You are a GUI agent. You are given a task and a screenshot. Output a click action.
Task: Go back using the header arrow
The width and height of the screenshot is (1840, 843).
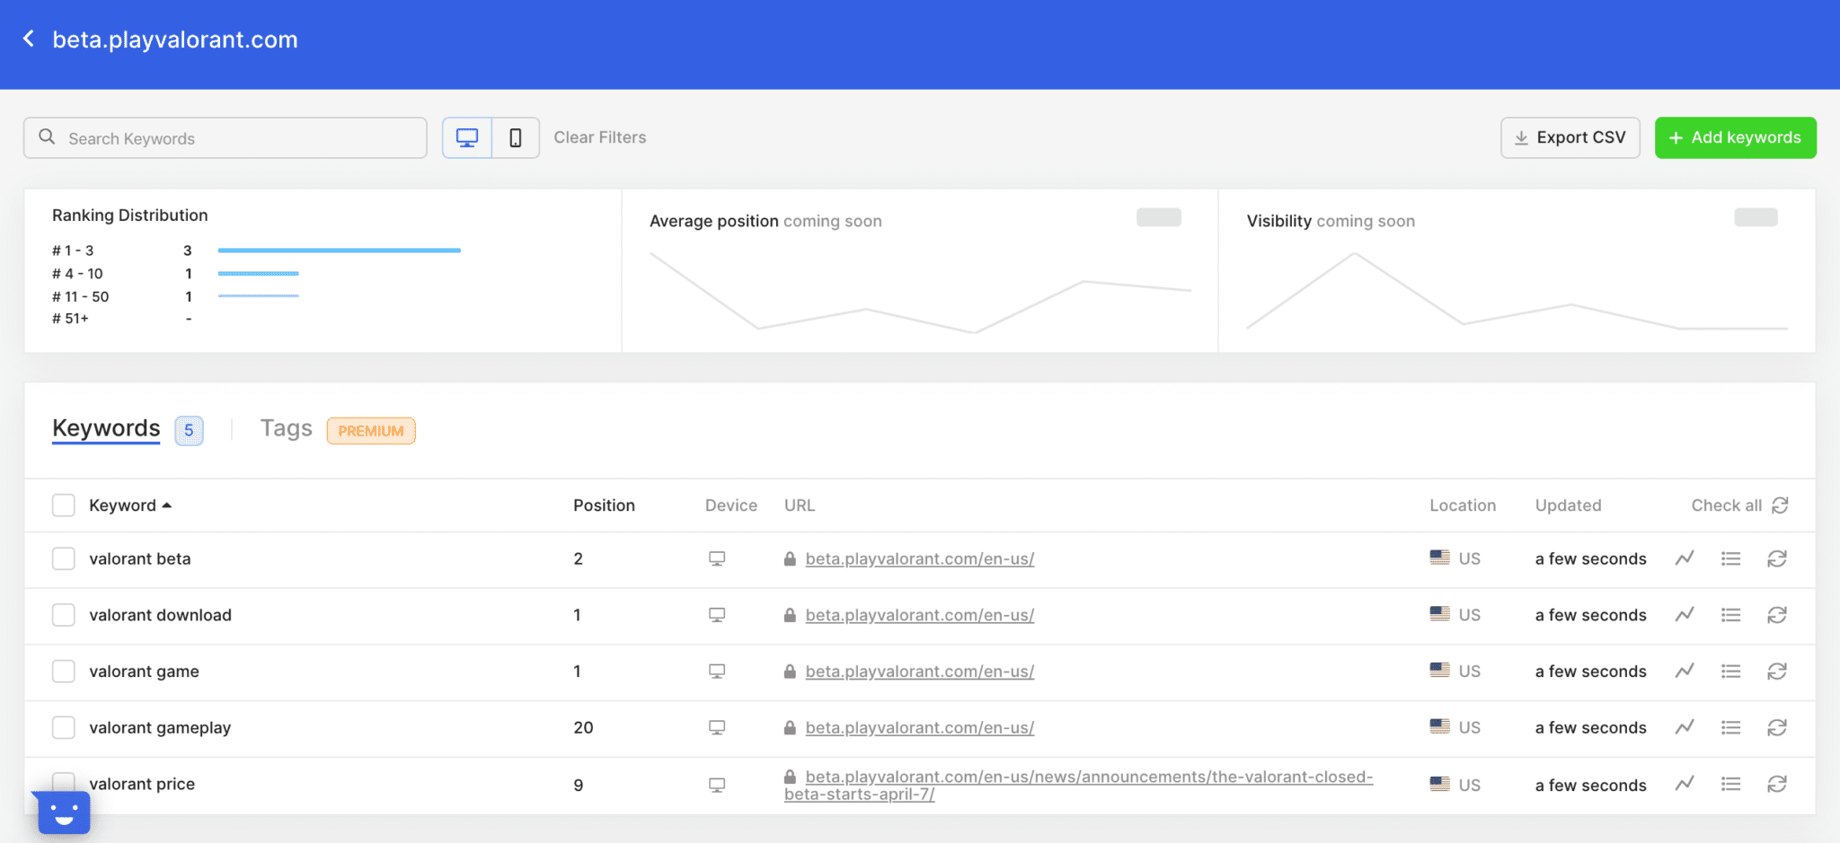[x=29, y=39]
